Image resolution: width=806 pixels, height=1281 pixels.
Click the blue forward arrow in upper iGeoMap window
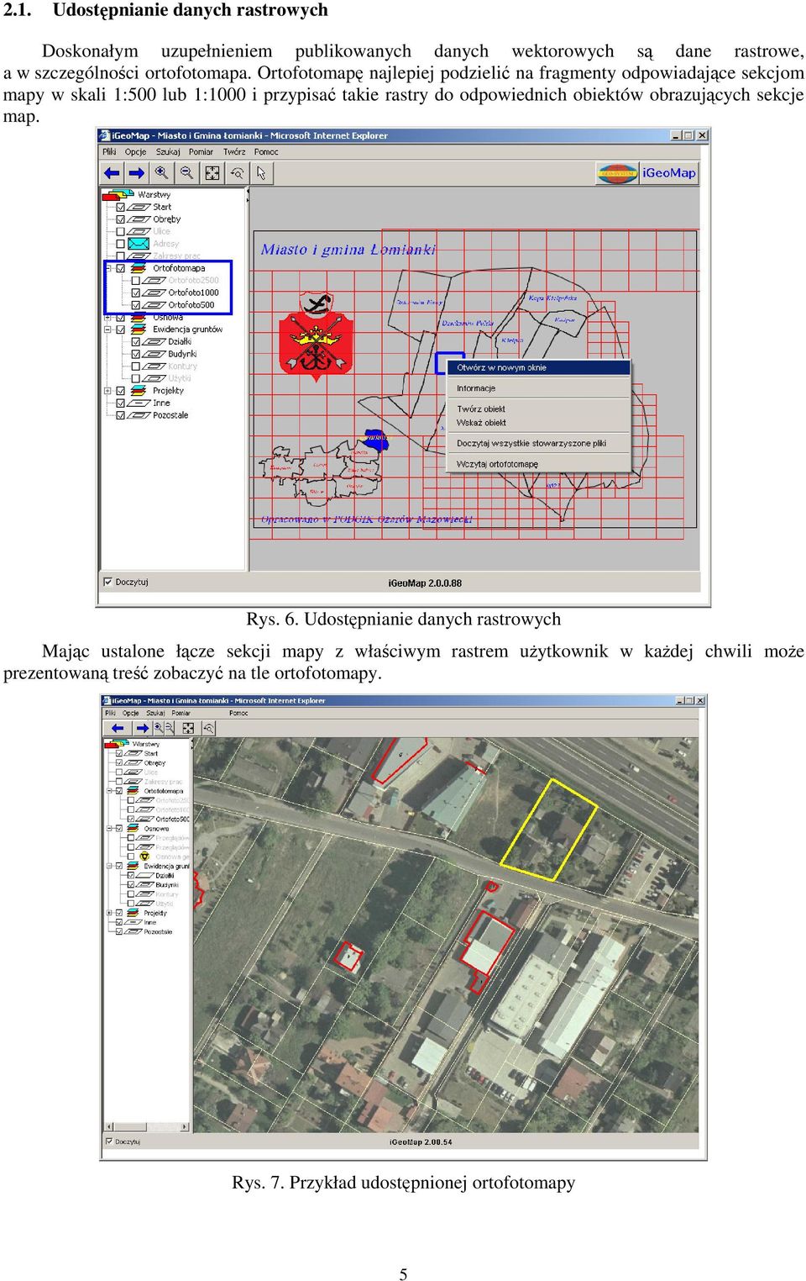(136, 173)
